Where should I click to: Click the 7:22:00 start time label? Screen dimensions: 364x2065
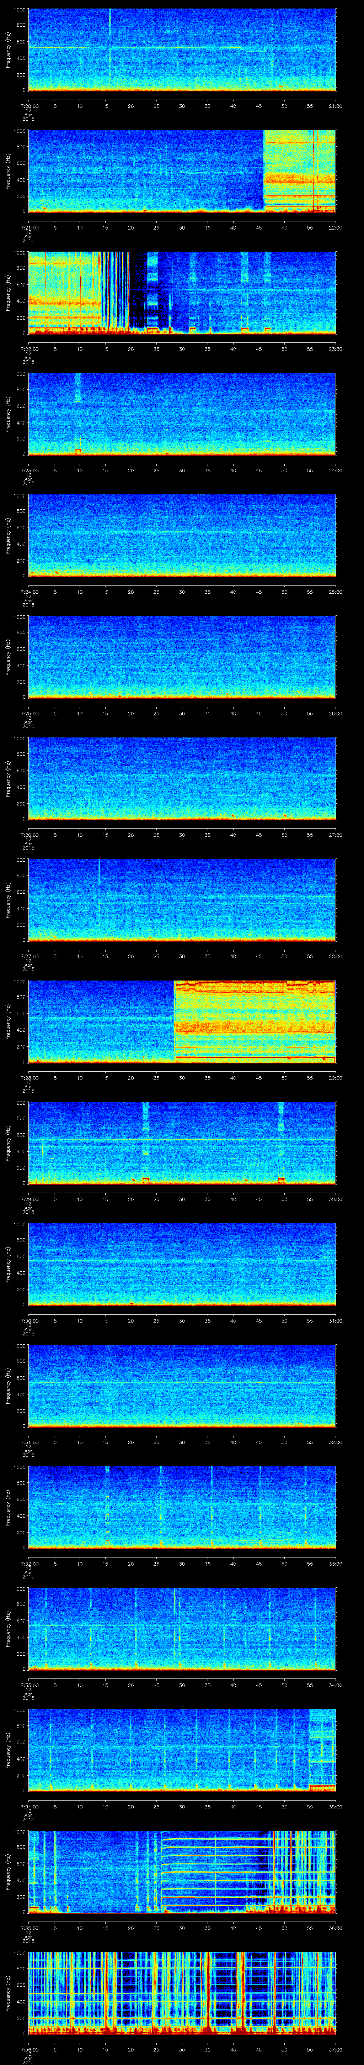click(x=29, y=350)
